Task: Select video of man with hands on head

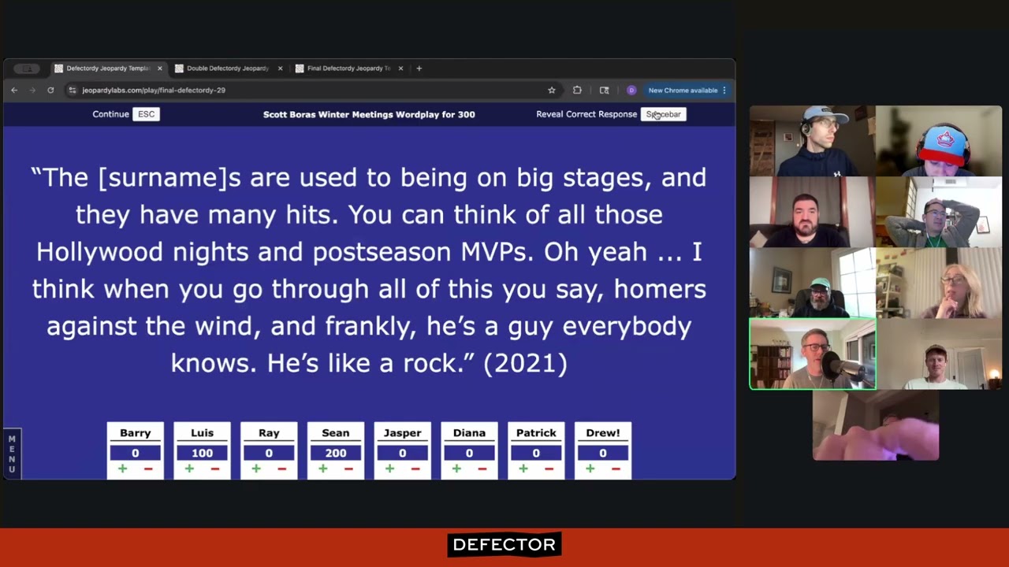Action: (x=939, y=213)
